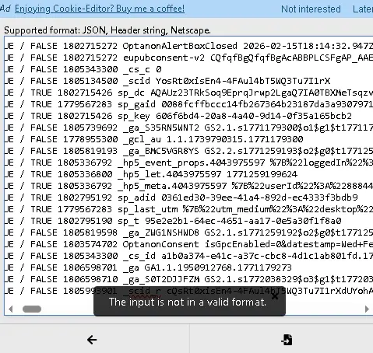Click the sp_gaid cookie line
The image size is (373, 353).
[188, 104]
